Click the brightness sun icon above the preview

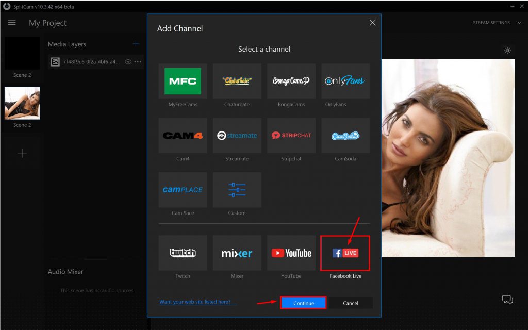[x=507, y=51]
